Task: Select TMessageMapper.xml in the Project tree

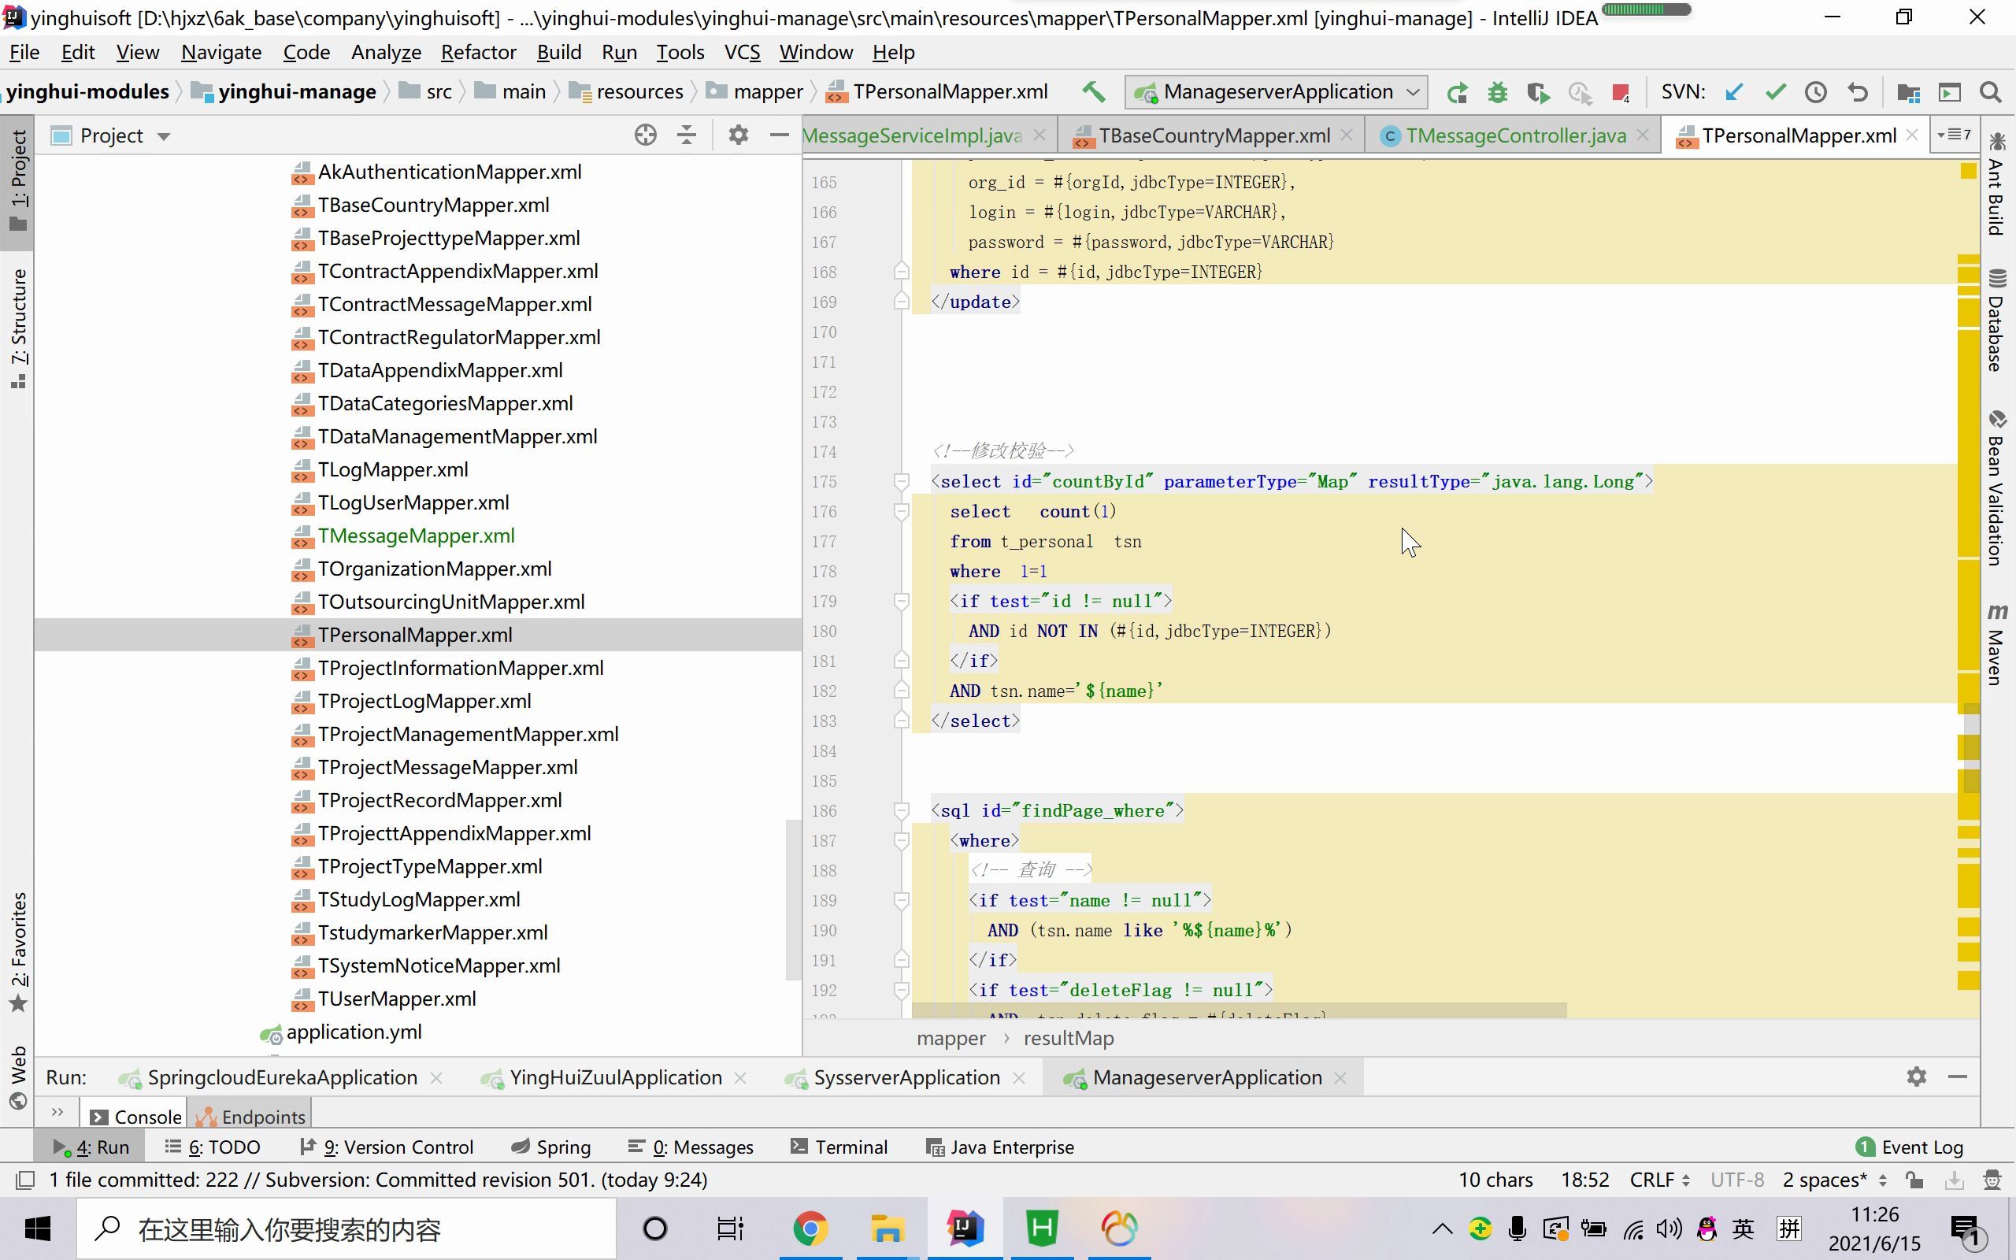Action: pos(416,535)
